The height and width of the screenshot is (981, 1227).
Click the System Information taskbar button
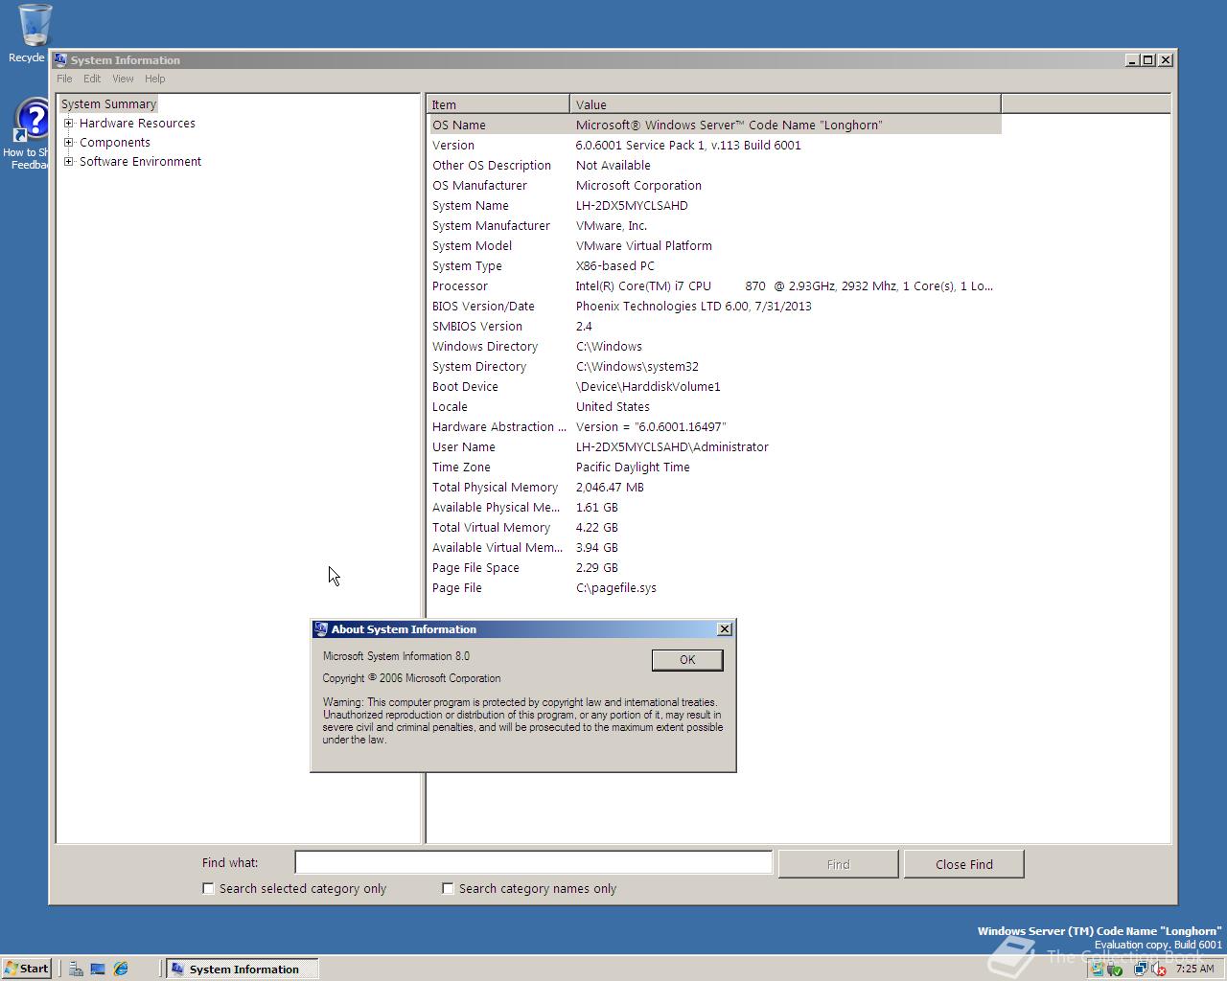242,969
